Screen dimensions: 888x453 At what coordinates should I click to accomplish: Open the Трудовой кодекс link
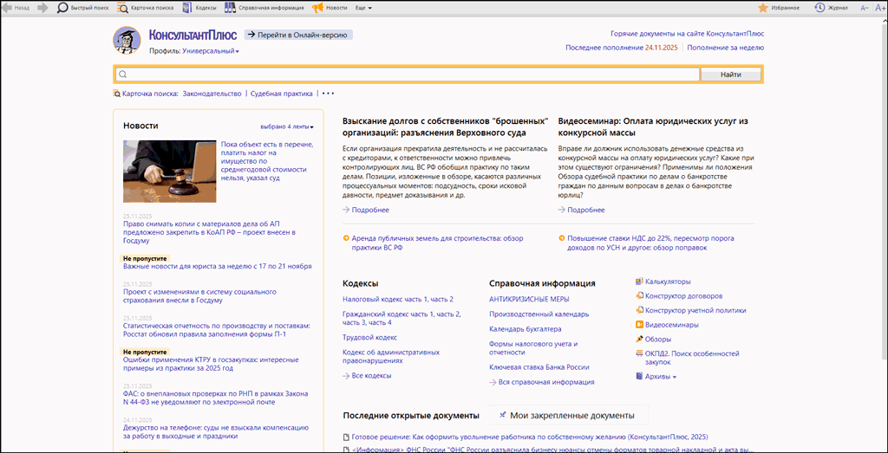[369, 338]
